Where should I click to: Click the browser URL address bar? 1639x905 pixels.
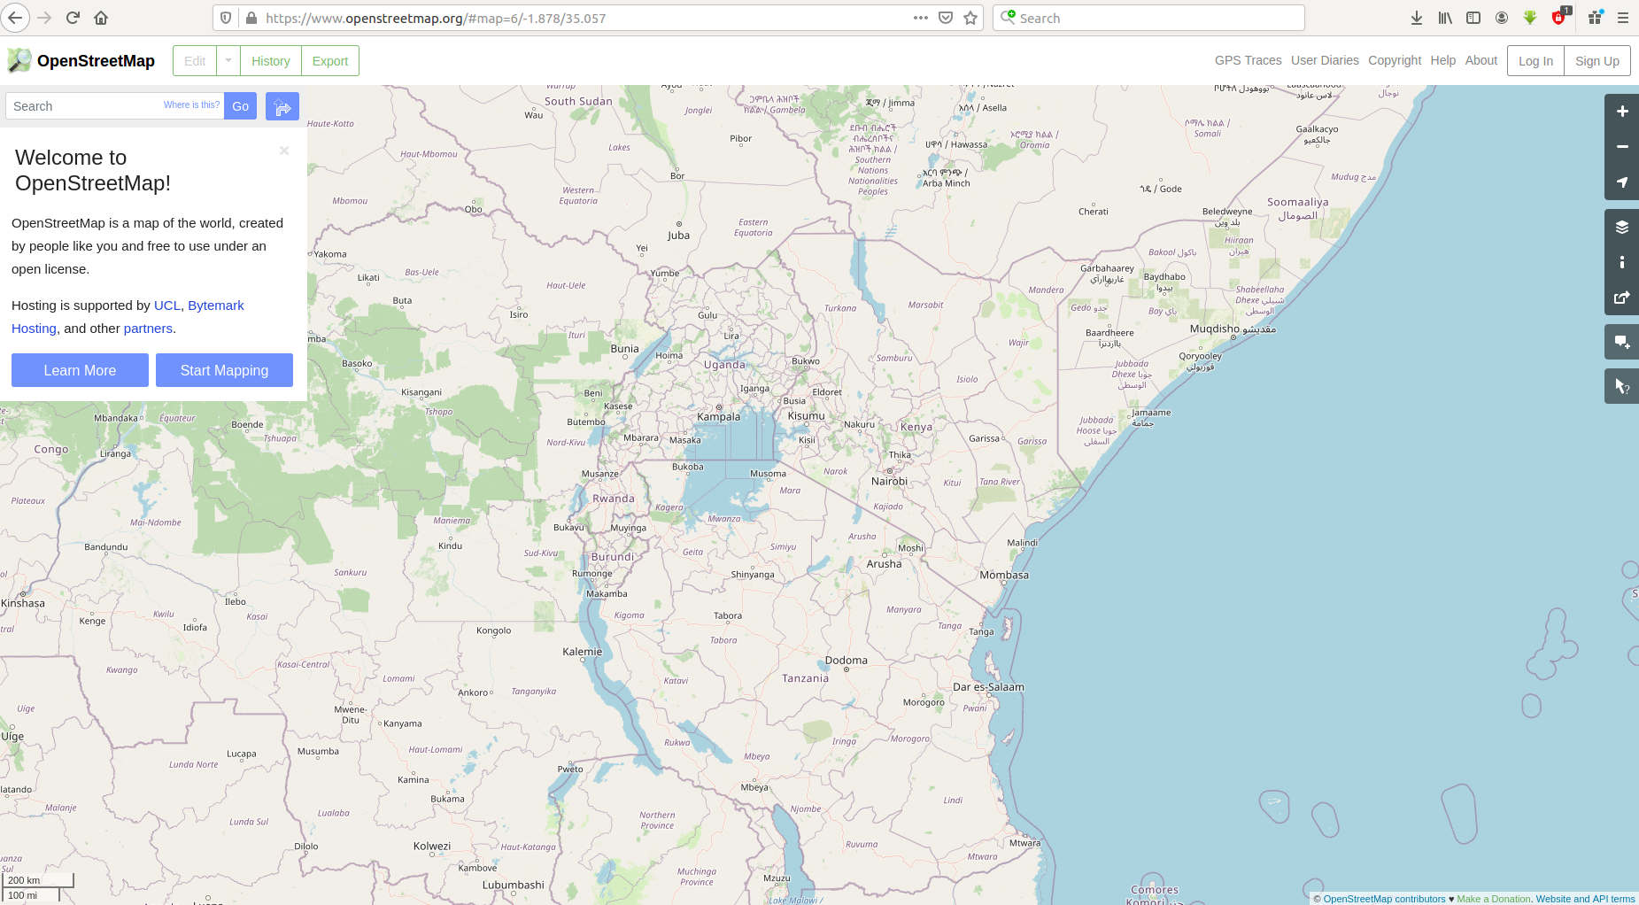pos(584,18)
